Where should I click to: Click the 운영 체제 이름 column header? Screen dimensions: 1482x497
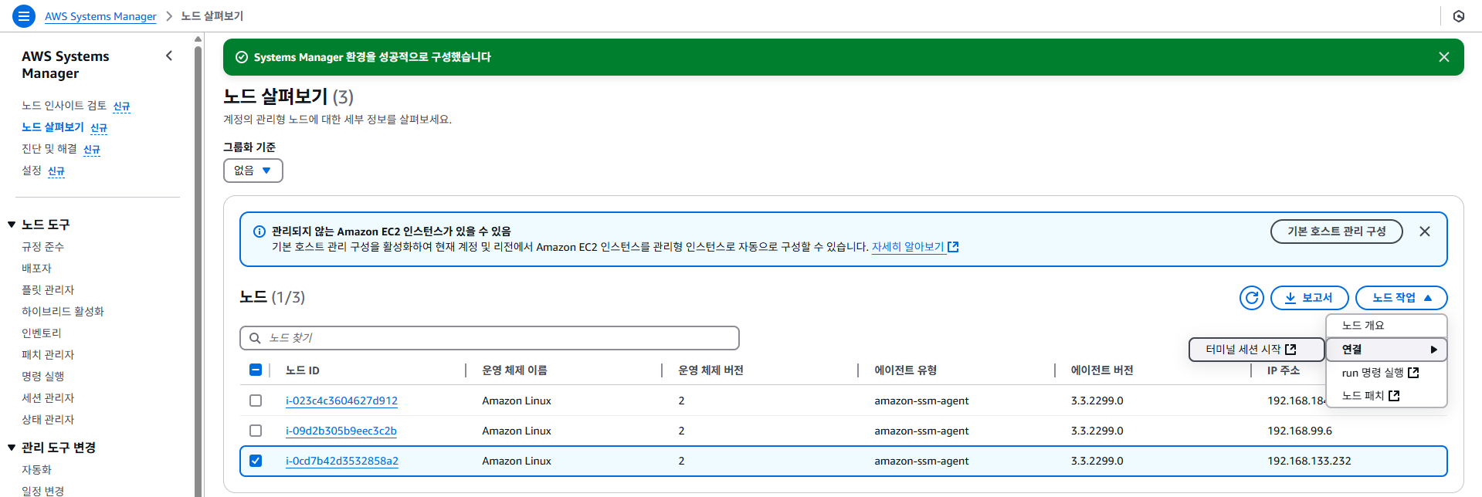[x=514, y=370]
